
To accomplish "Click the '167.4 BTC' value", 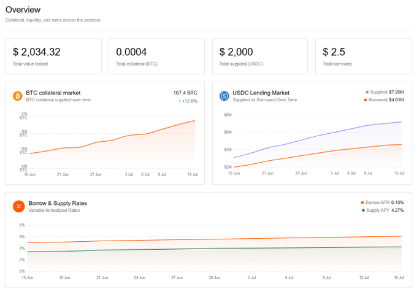I will click(185, 93).
